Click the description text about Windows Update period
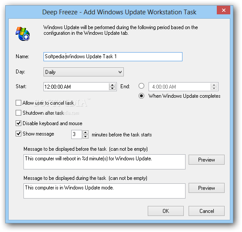Screen dimensions: 242x232 coord(121,30)
